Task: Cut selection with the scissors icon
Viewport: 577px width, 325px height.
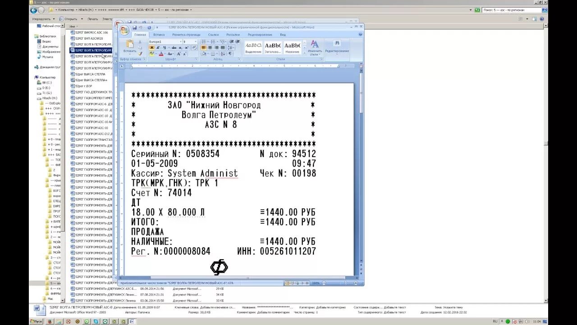Action: pos(140,42)
